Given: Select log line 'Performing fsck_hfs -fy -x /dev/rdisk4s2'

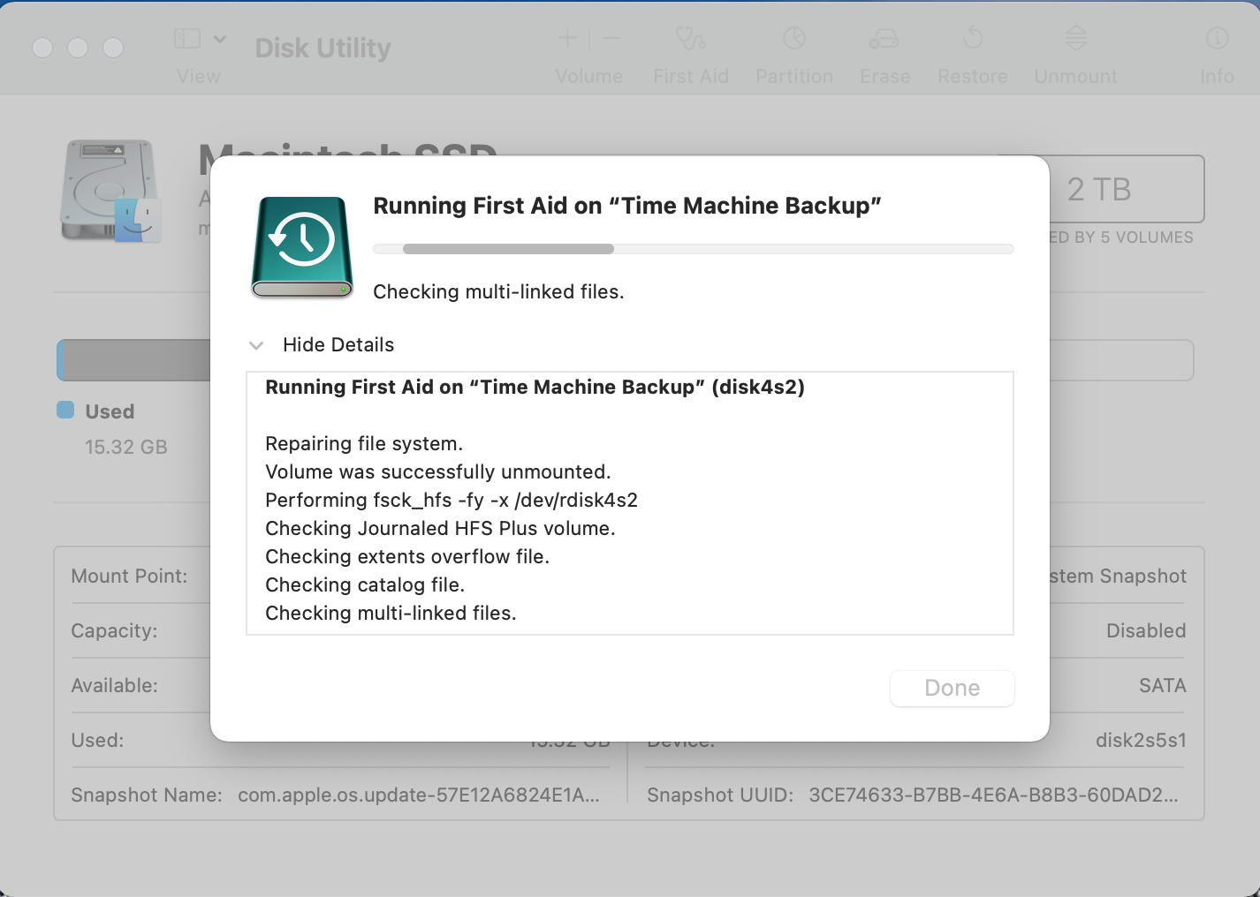Looking at the screenshot, I should pyautogui.click(x=452, y=501).
